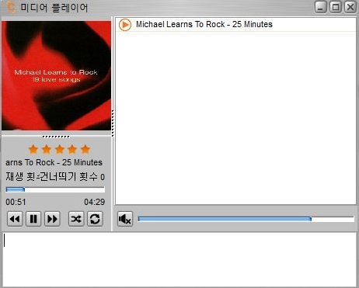Rate track with the fifth star
Viewport: 359px width, 288px height.
click(85, 149)
